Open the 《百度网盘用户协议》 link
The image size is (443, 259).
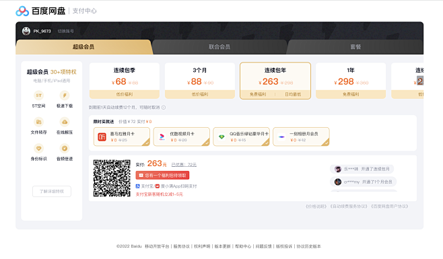click(x=390, y=207)
